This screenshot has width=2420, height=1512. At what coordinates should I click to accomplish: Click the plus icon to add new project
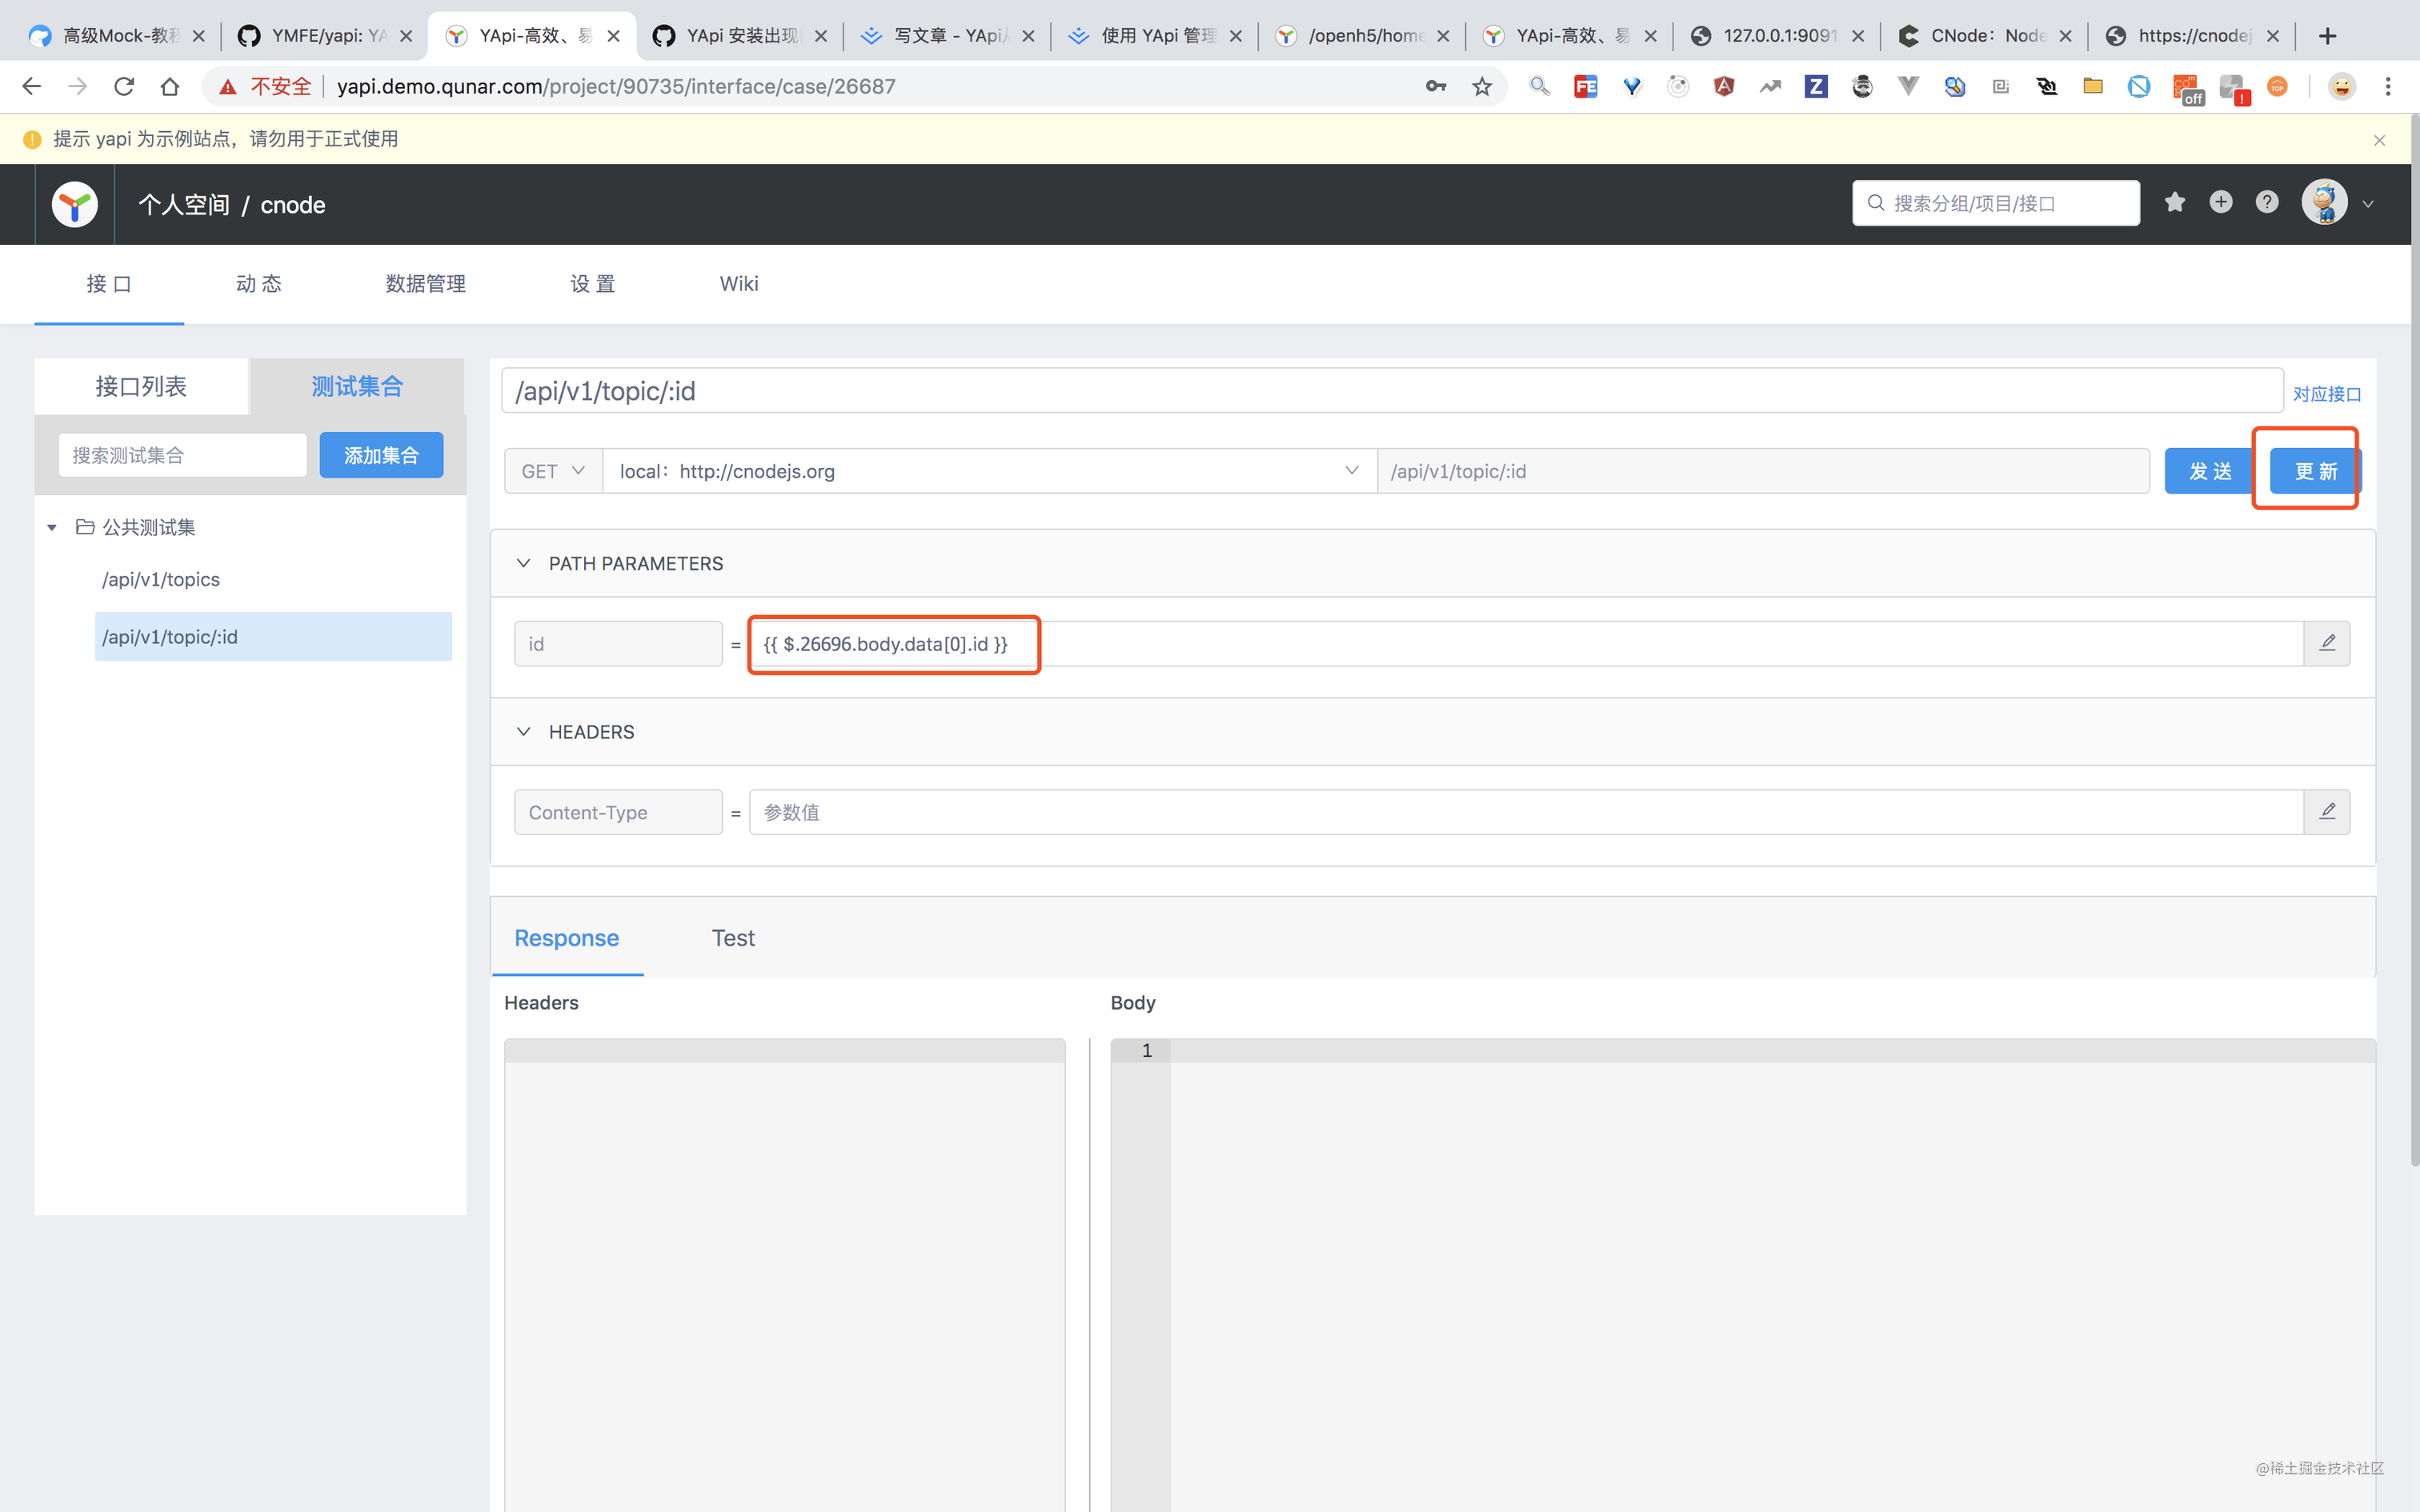click(x=2220, y=203)
